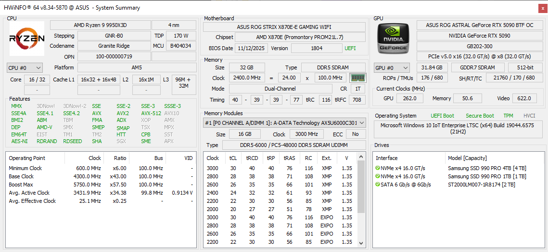The height and width of the screenshot is (252, 548).
Task: Click the memory module chip icon
Action: 357,78
